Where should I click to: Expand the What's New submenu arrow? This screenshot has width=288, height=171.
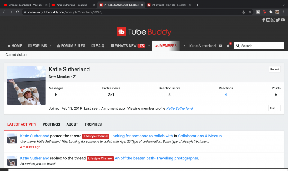[149, 46]
